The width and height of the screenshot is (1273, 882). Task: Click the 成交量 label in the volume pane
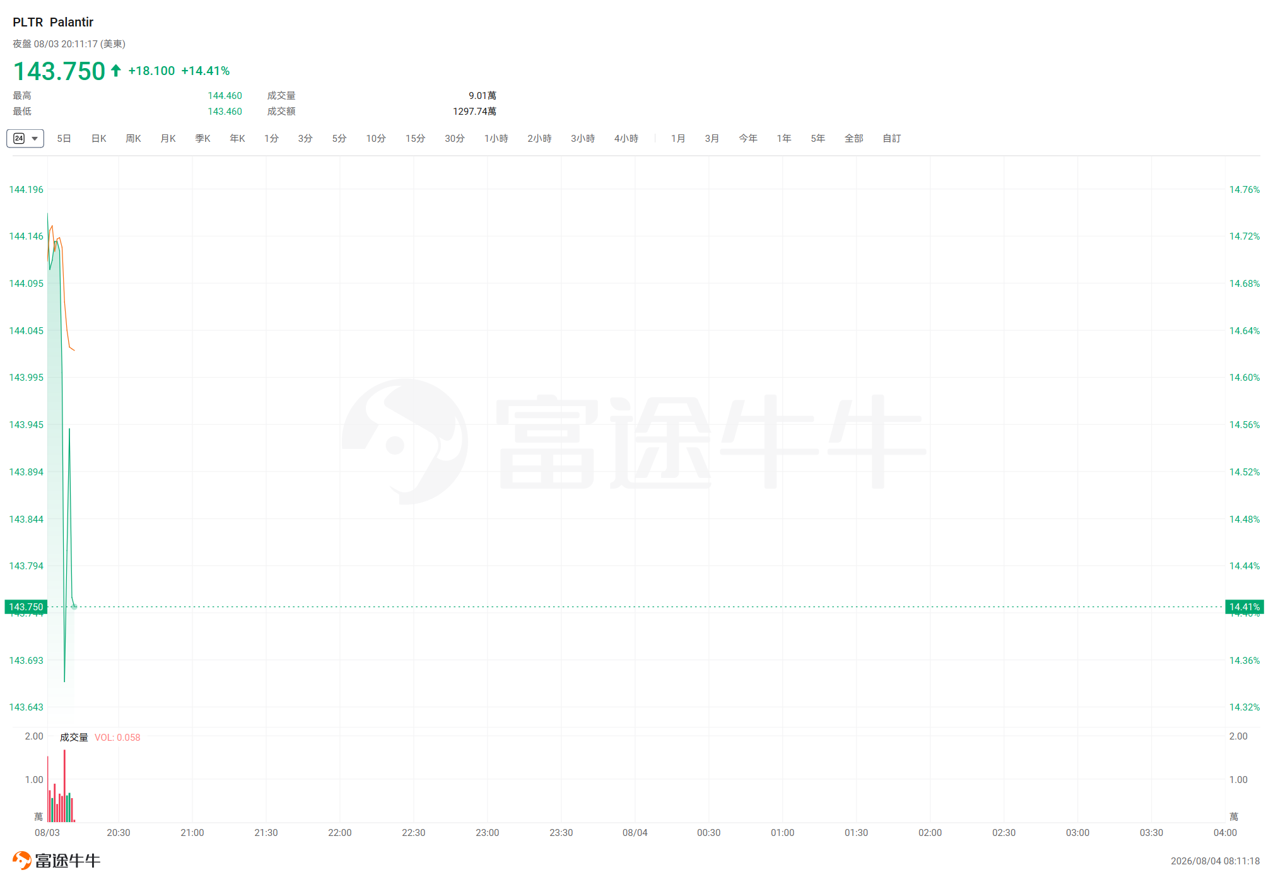[74, 738]
